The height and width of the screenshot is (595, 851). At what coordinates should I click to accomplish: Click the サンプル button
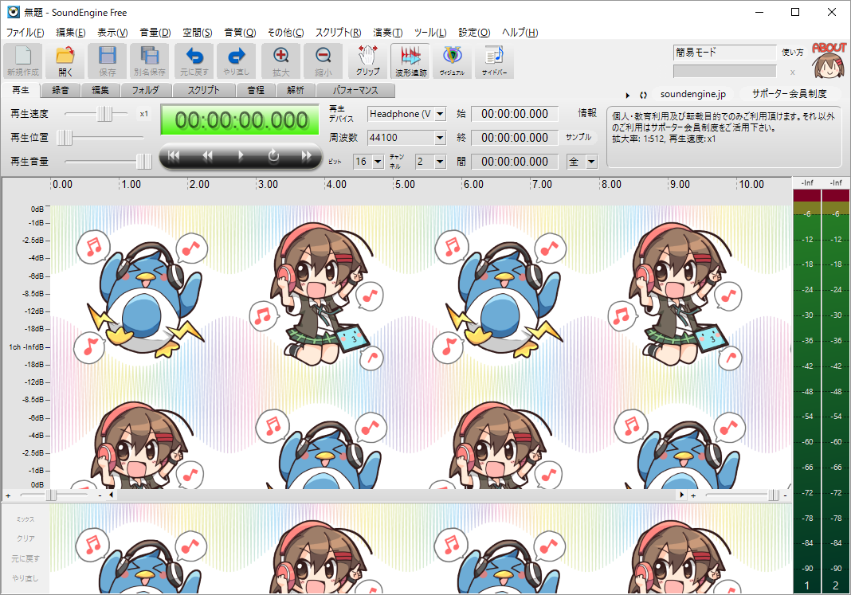click(x=578, y=137)
